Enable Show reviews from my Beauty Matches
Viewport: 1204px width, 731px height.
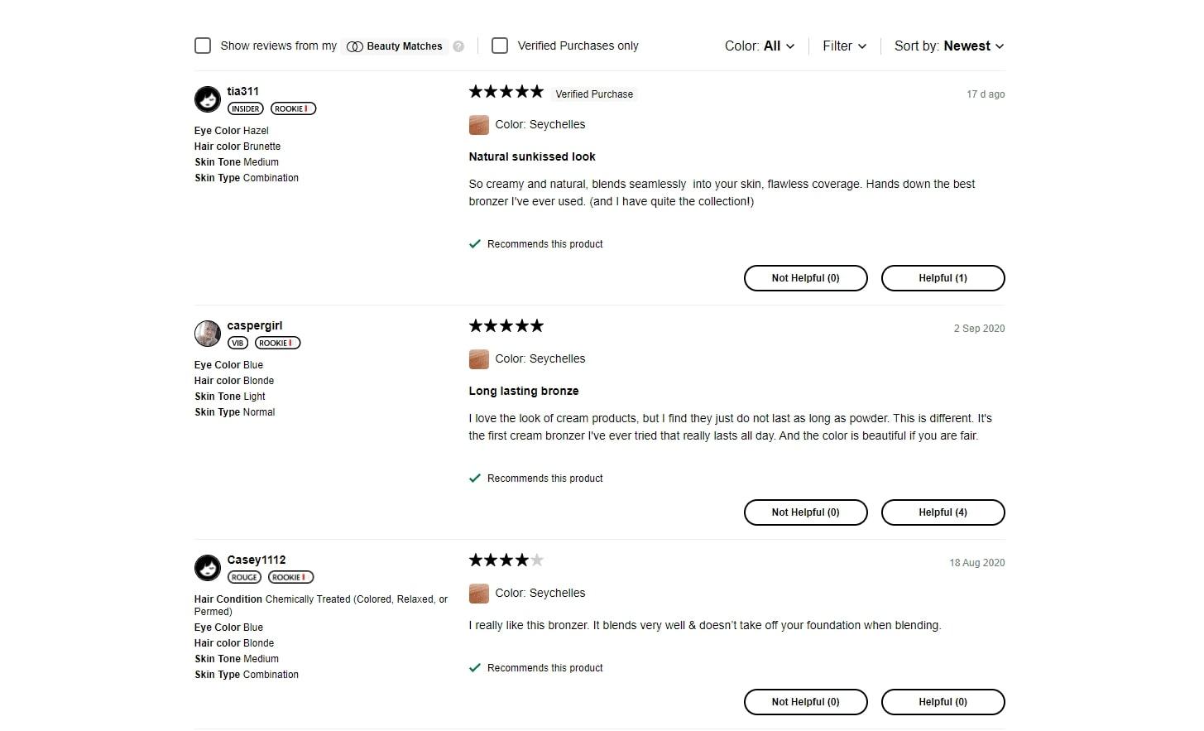coord(203,46)
